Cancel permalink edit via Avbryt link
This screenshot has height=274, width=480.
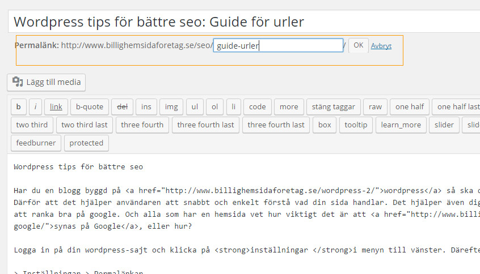coord(381,46)
